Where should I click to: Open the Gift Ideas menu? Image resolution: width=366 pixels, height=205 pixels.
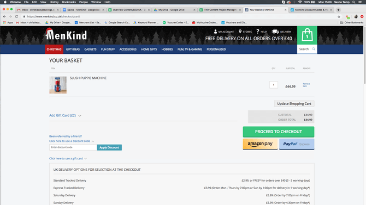(x=73, y=49)
